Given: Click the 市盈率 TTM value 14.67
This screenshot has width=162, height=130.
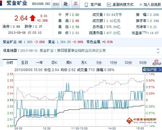Looking at the screenshot, I should point(154,33).
